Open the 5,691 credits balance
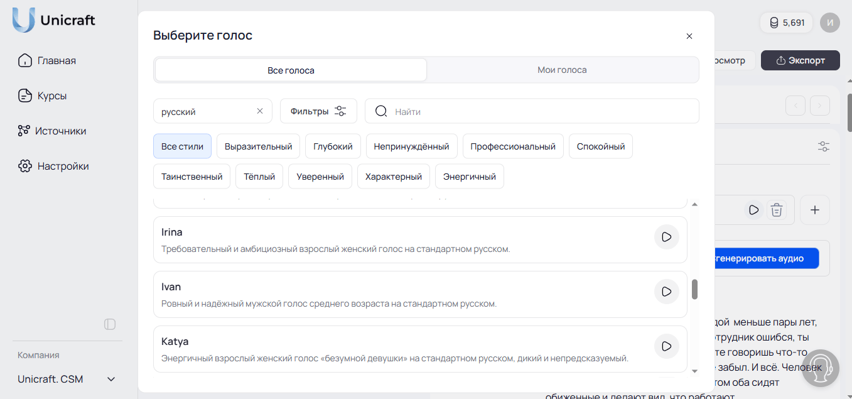The image size is (852, 399). (x=786, y=23)
